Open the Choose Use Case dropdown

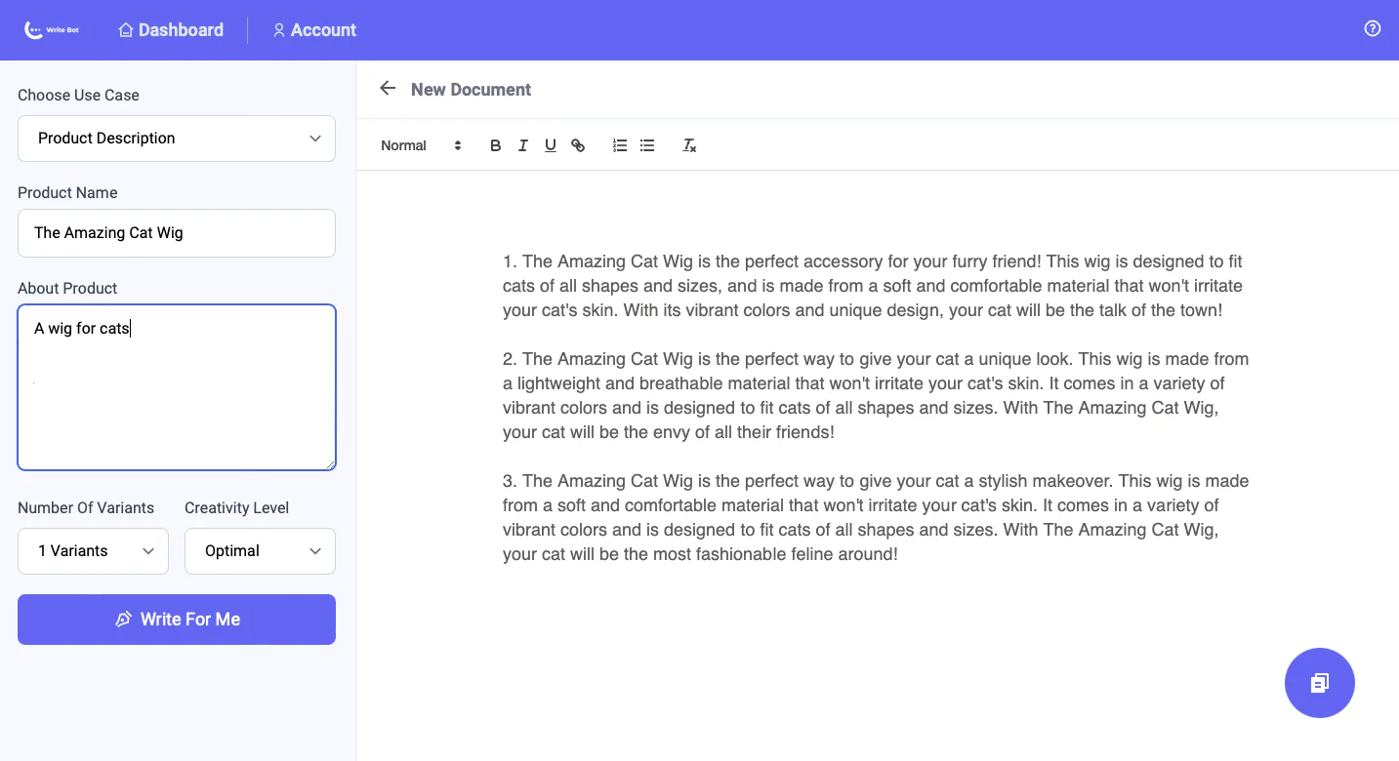coord(176,138)
